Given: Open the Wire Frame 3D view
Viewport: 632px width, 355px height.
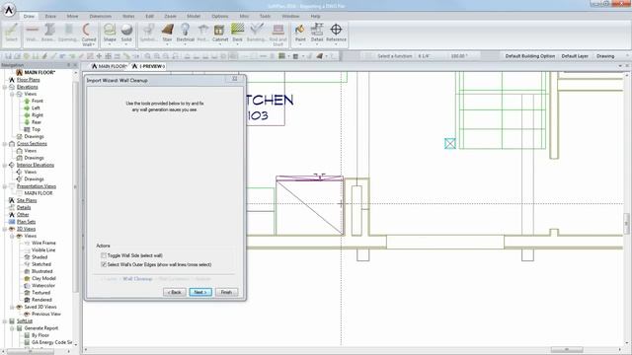Looking at the screenshot, I should (43, 244).
